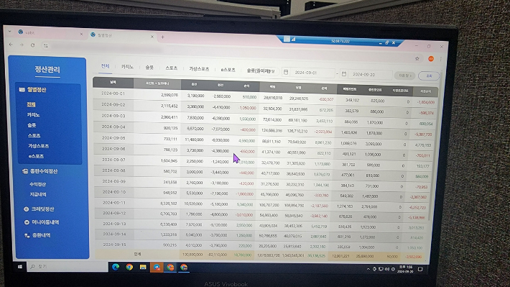Open the start date calendar icon
Screen dimensions: 510x287
tap(286, 72)
